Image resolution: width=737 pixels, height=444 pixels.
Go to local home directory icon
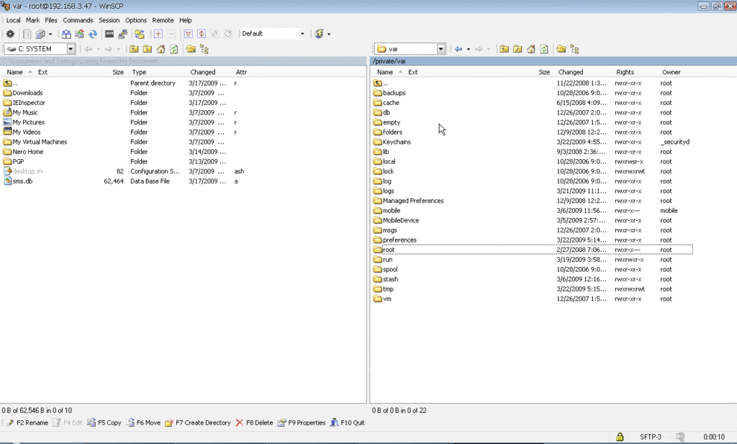pyautogui.click(x=160, y=49)
